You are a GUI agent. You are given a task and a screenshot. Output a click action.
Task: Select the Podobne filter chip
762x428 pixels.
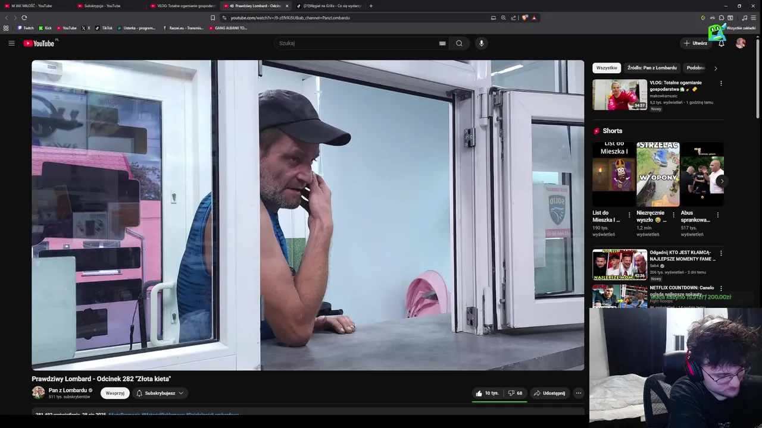(695, 68)
